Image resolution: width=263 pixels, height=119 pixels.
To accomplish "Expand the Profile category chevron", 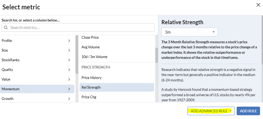I will [69, 41].
